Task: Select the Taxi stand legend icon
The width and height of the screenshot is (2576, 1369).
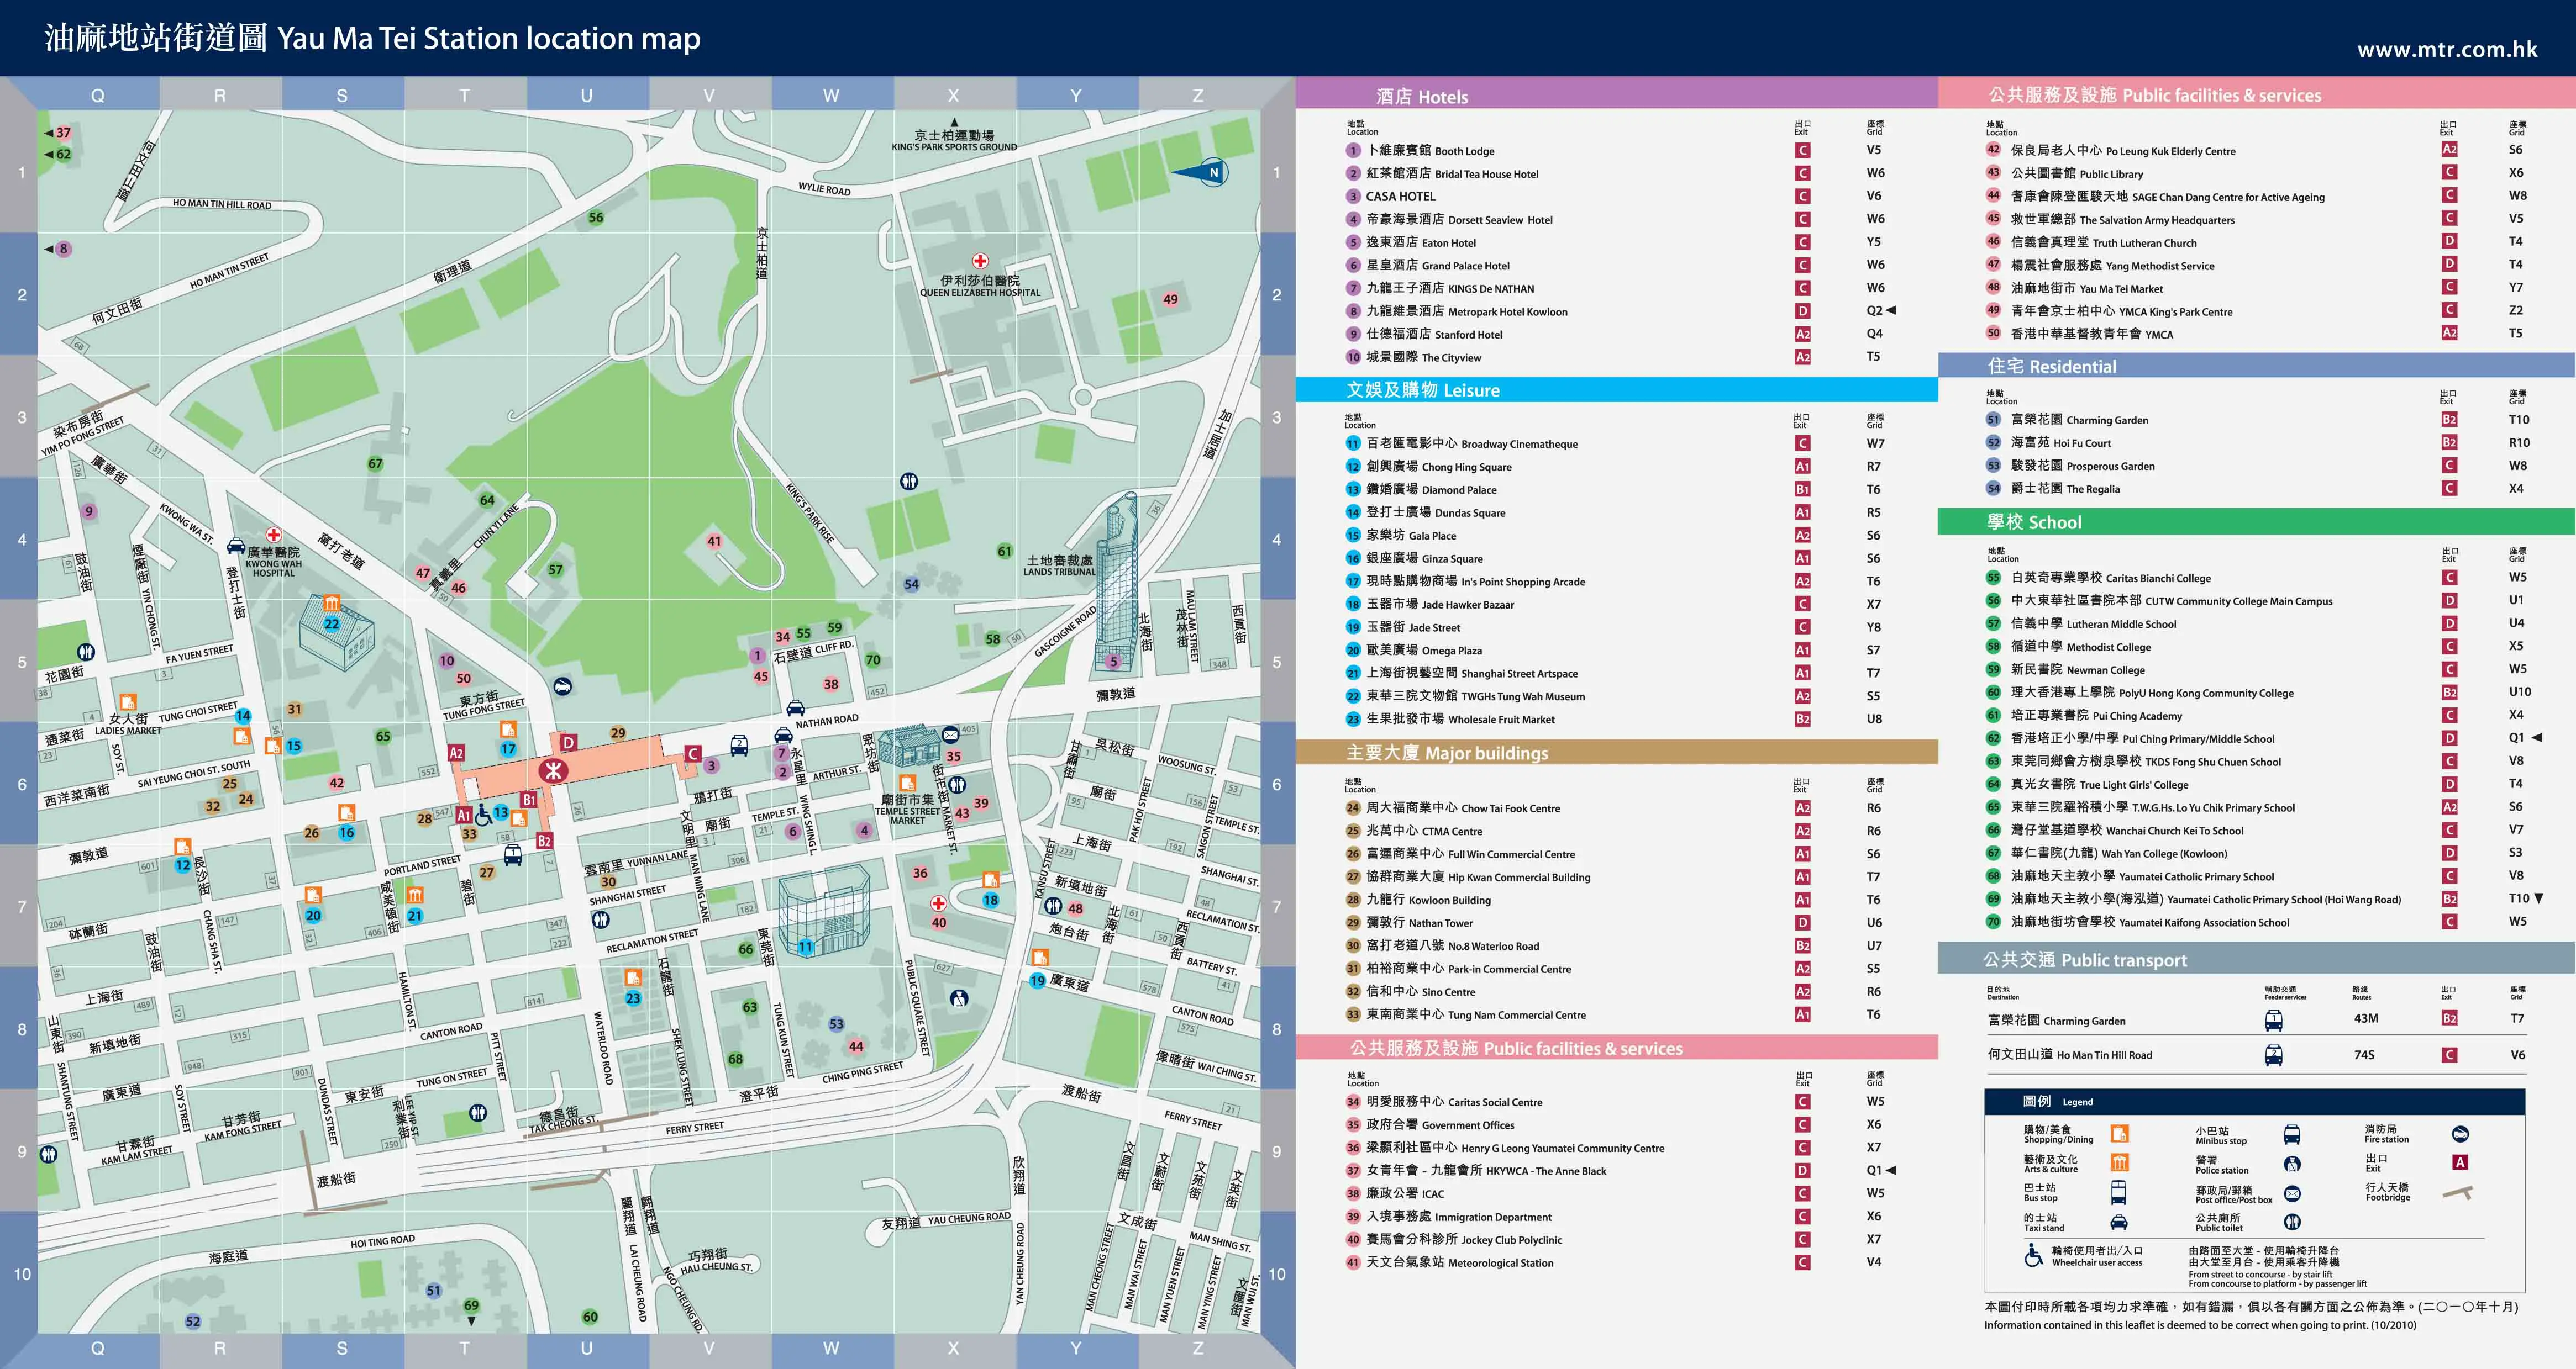Action: [x=2119, y=1222]
